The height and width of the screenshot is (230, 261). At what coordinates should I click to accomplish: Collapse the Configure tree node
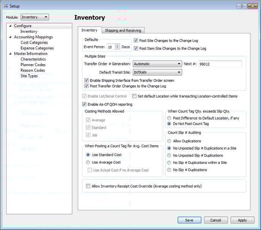[x=11, y=26]
